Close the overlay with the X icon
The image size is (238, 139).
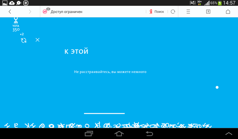click(x=37, y=40)
